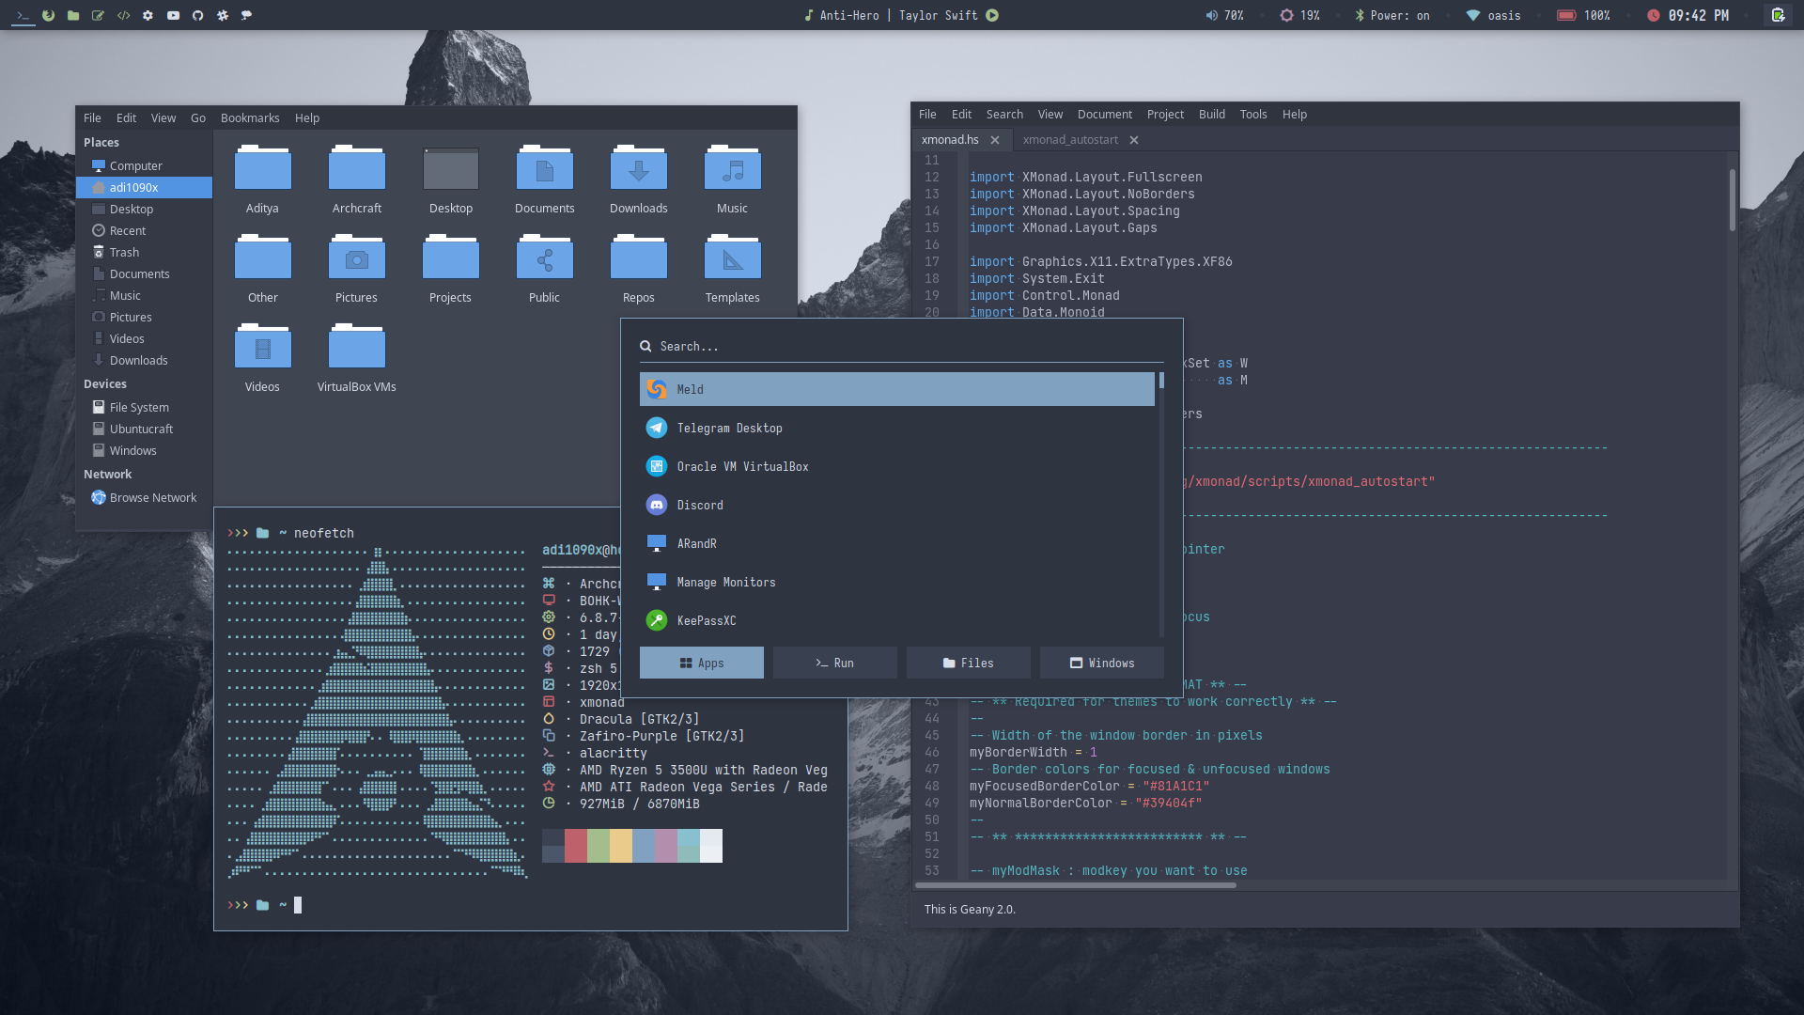This screenshot has width=1804, height=1015.
Task: Click the YouTube icon in the top bar
Action: [173, 15]
